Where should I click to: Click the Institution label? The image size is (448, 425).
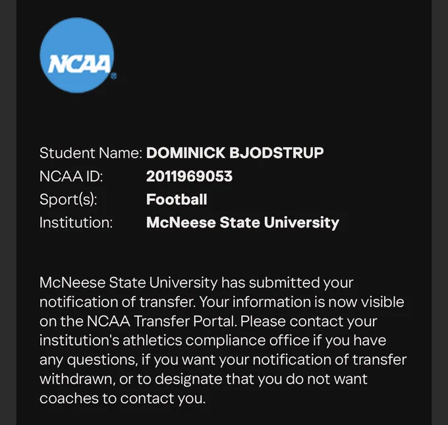76,223
